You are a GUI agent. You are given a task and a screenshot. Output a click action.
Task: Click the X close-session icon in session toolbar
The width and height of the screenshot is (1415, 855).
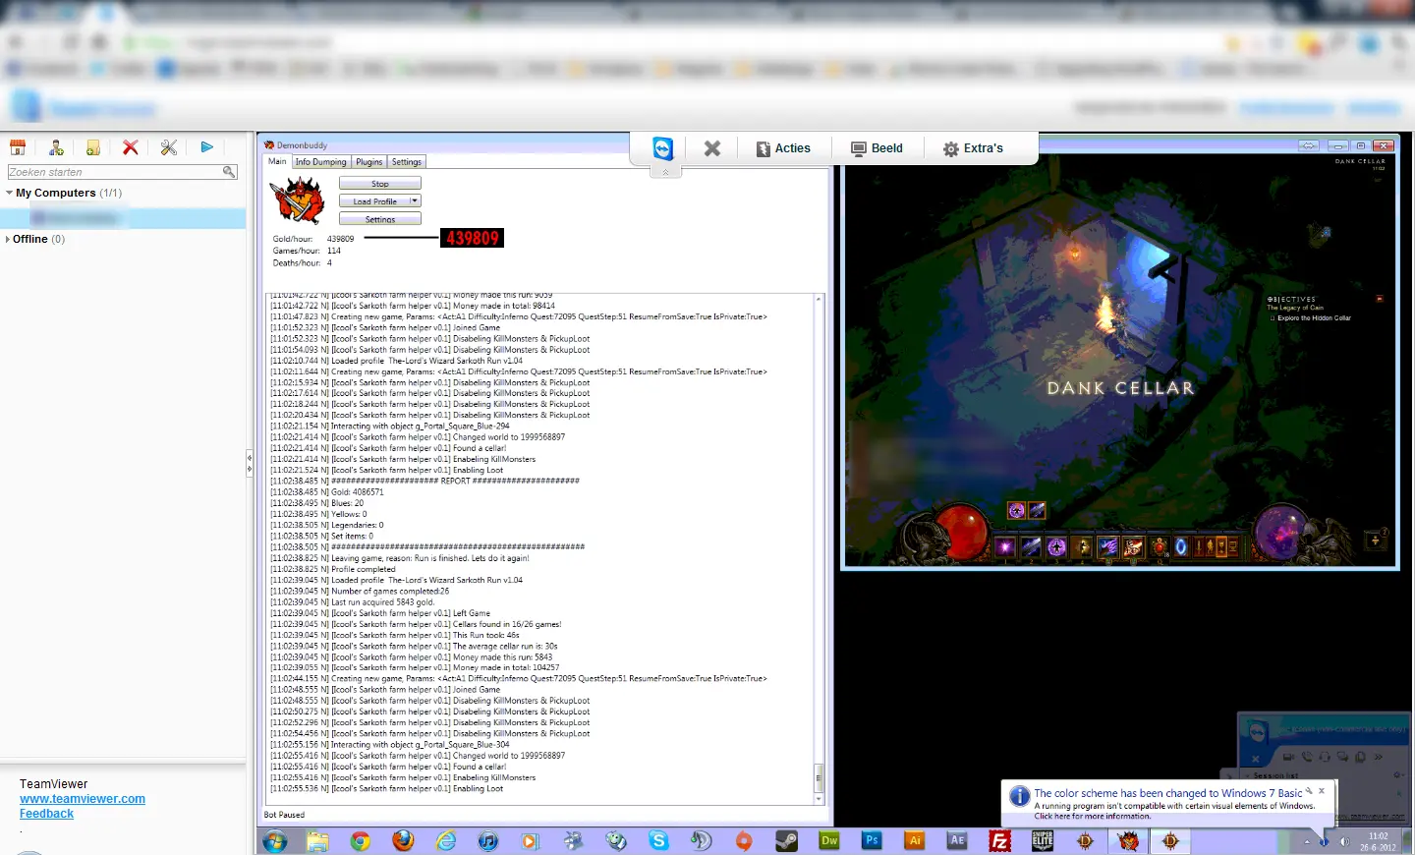point(712,148)
